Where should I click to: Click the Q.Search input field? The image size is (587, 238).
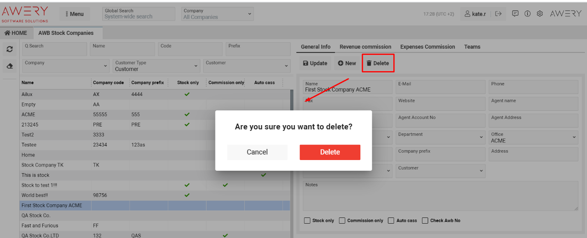coord(54,49)
